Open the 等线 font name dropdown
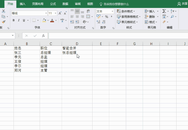The width and height of the screenshot is (188, 130). (46, 13)
